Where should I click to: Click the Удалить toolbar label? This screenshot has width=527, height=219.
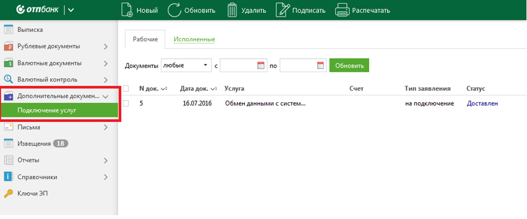click(254, 10)
